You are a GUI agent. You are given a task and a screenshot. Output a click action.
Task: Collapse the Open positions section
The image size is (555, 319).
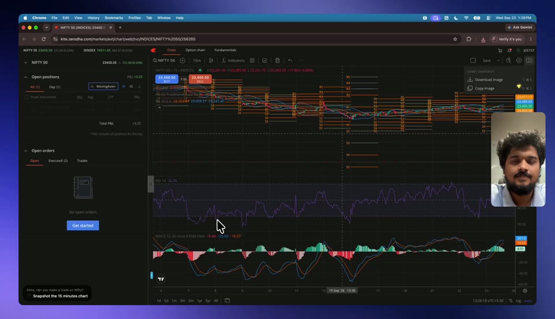[25, 77]
